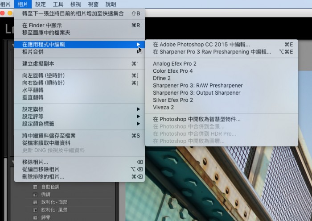Apply the 自動色調 preset
Image resolution: width=312 pixels, height=221 pixels.
(x=50, y=187)
